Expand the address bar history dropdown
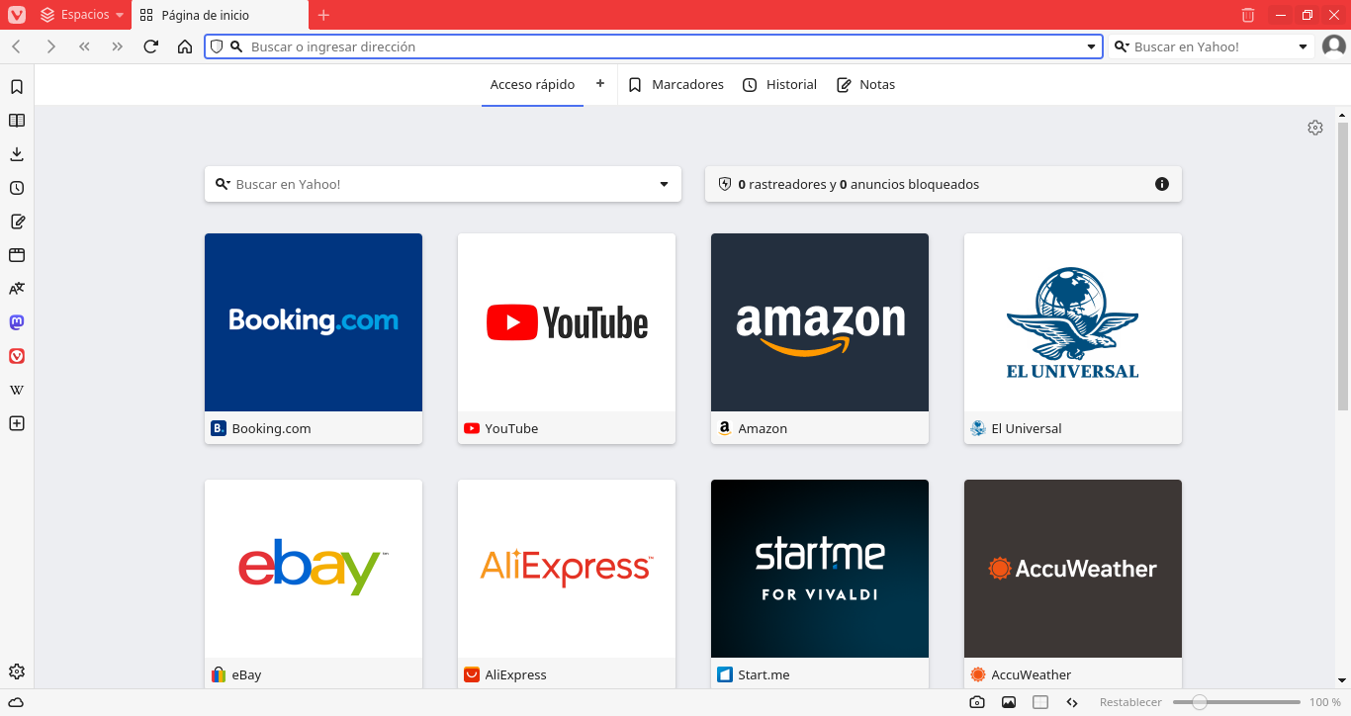1351x716 pixels. click(x=1092, y=46)
